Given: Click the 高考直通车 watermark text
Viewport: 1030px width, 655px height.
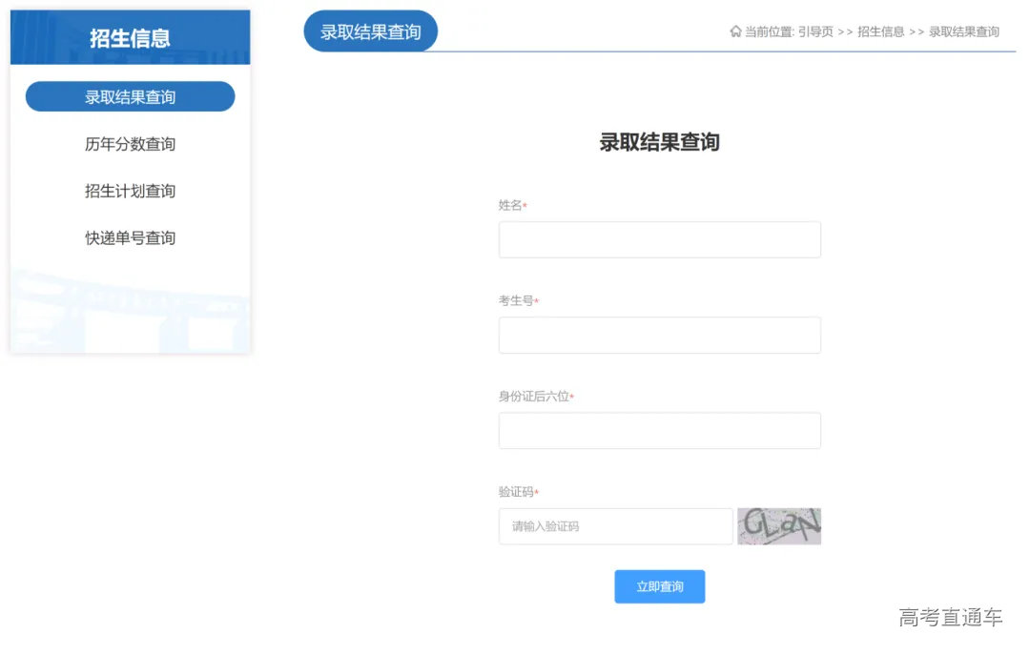Looking at the screenshot, I should tap(949, 618).
